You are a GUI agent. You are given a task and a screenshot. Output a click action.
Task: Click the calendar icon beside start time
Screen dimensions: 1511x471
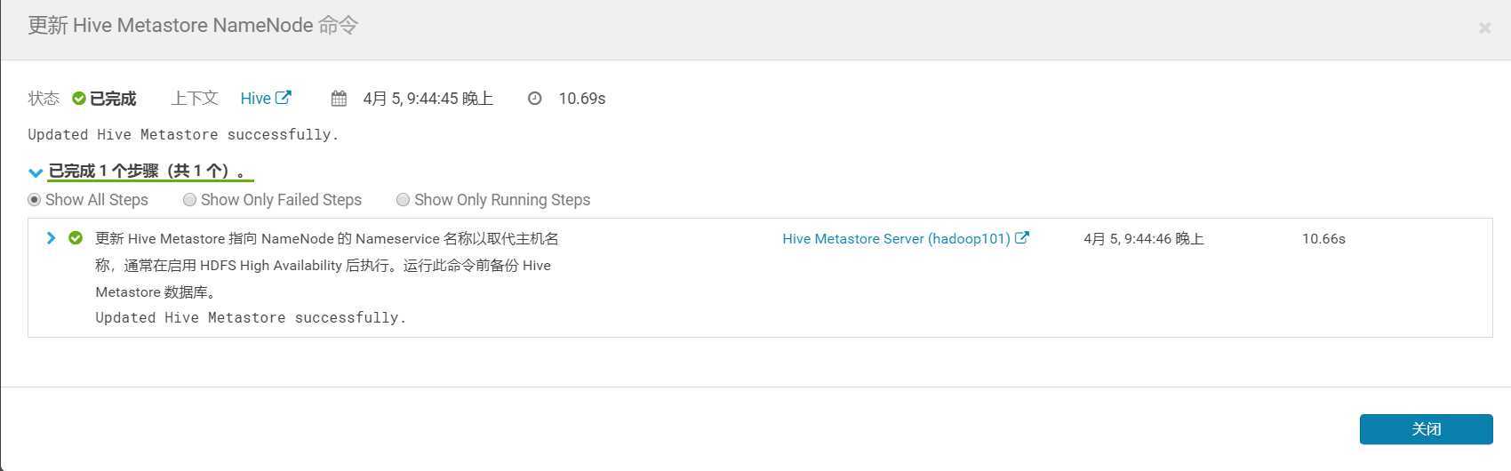(x=339, y=99)
